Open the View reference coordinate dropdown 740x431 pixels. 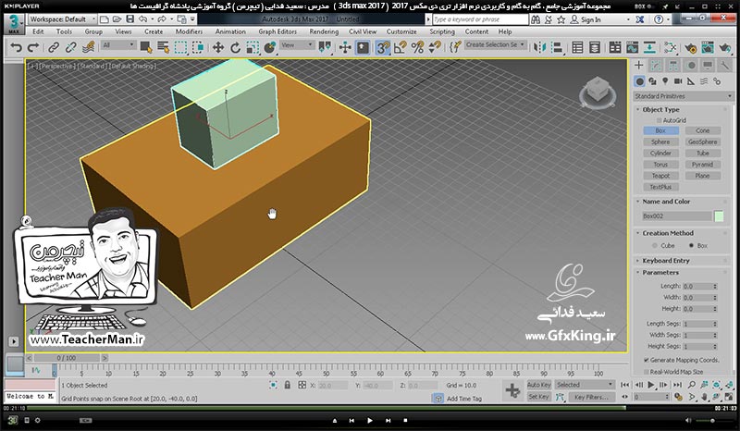pos(297,45)
